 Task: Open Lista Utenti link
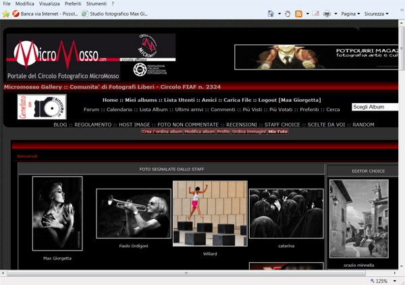click(x=180, y=100)
